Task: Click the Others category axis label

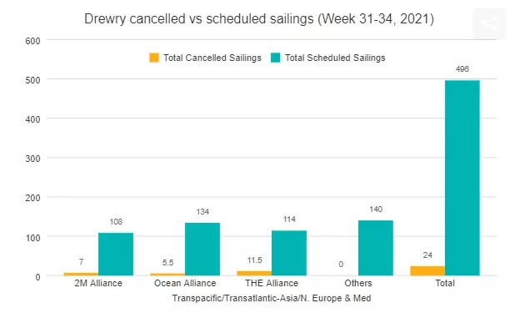Action: coord(358,283)
